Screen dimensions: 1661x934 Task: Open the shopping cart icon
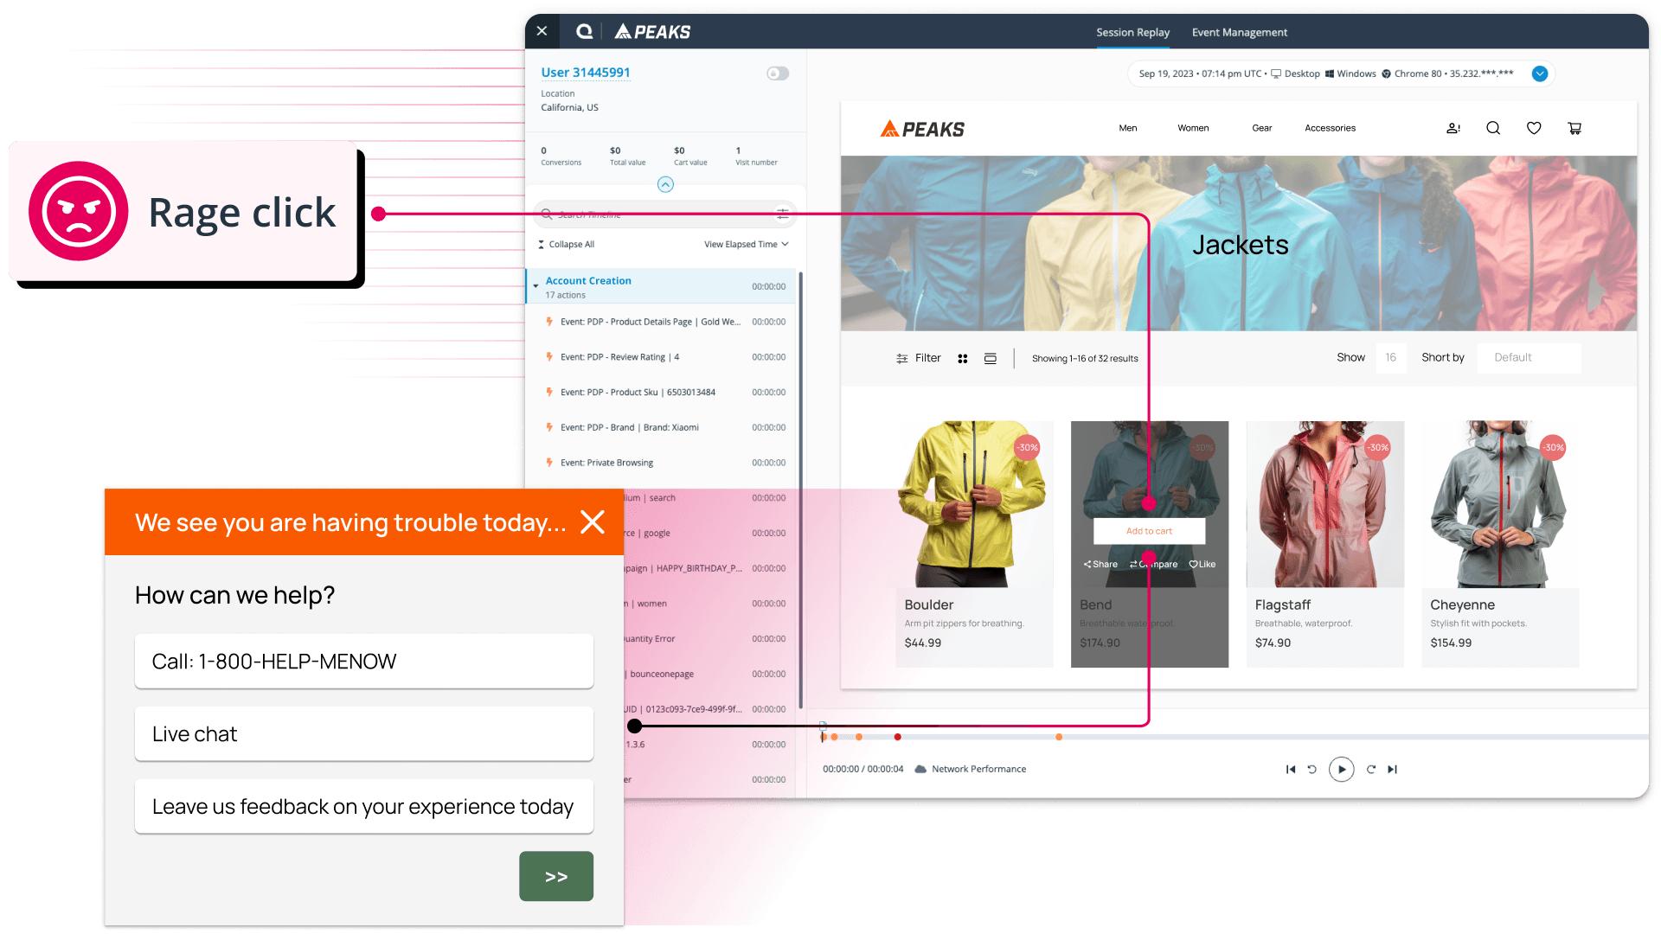1574,128
